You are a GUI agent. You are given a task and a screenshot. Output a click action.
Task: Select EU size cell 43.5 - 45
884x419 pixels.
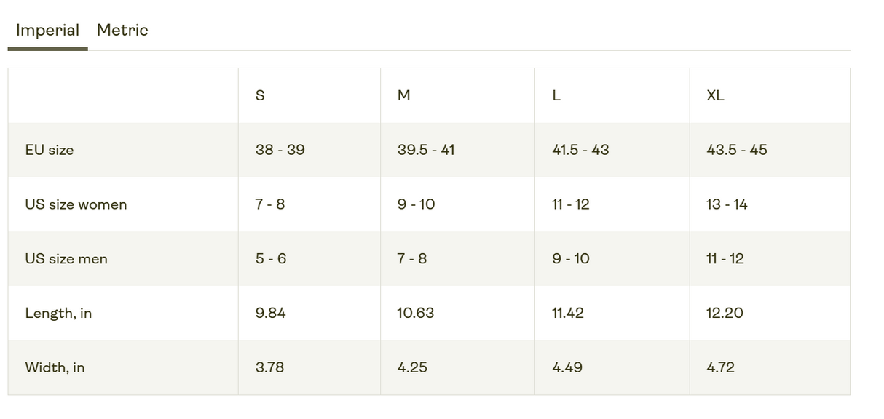[x=737, y=150]
